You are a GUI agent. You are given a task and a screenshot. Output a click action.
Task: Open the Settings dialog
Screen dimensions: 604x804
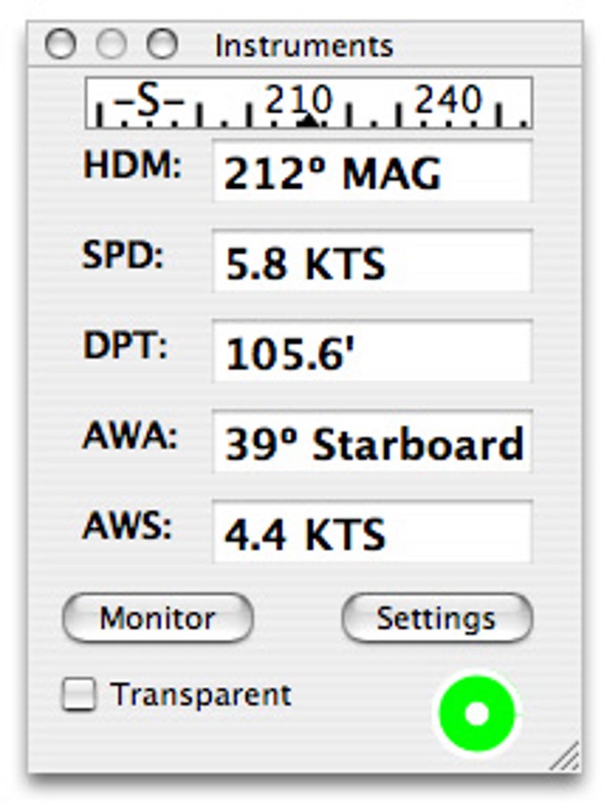coord(437,618)
